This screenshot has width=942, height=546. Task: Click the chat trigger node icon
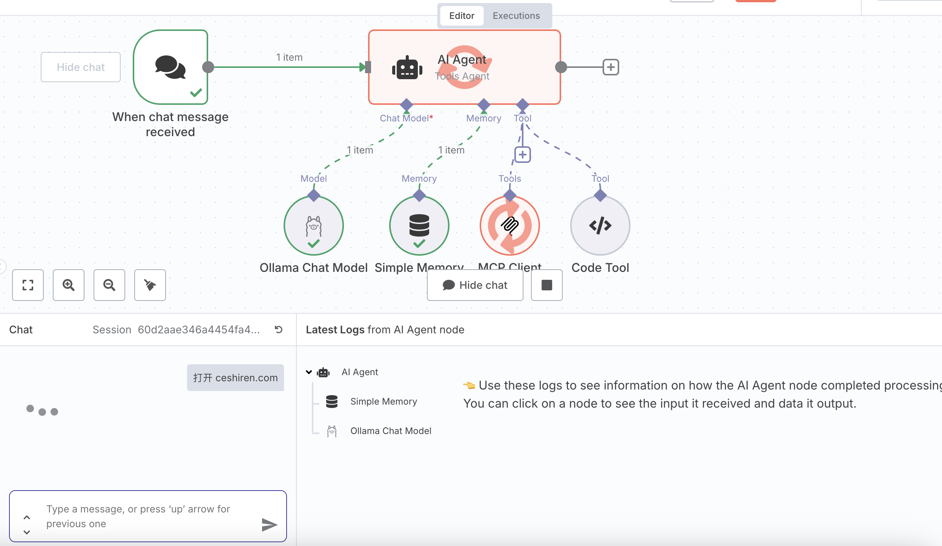tap(170, 67)
